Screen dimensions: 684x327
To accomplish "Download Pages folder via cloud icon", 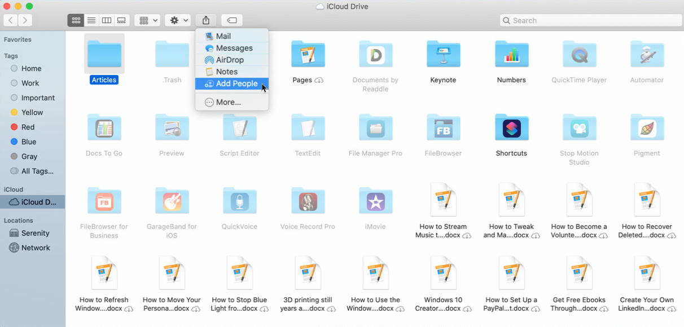I will point(319,80).
